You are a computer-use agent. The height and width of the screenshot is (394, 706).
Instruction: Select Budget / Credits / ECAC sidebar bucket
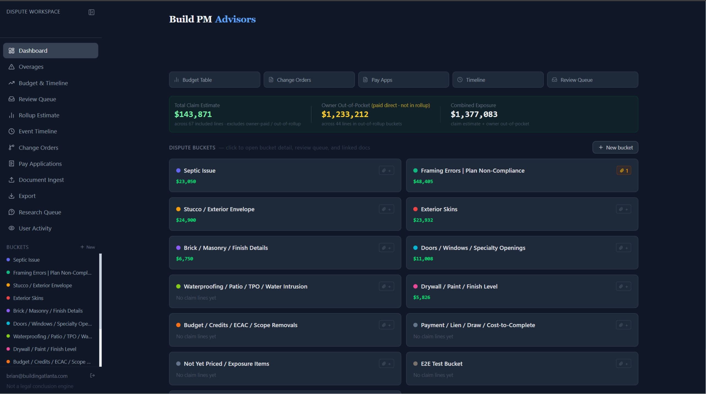[50, 362]
